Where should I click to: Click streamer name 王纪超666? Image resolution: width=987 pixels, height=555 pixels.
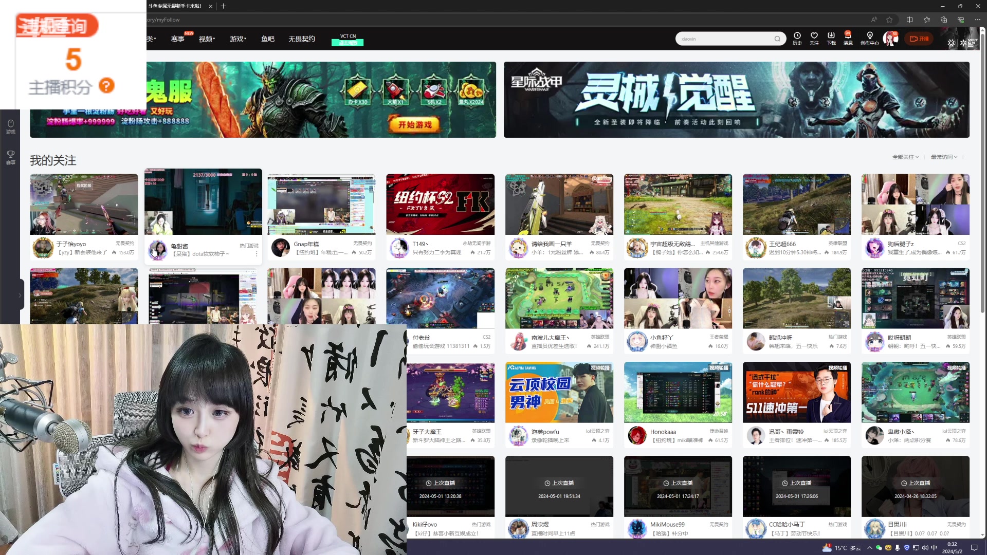coord(782,244)
